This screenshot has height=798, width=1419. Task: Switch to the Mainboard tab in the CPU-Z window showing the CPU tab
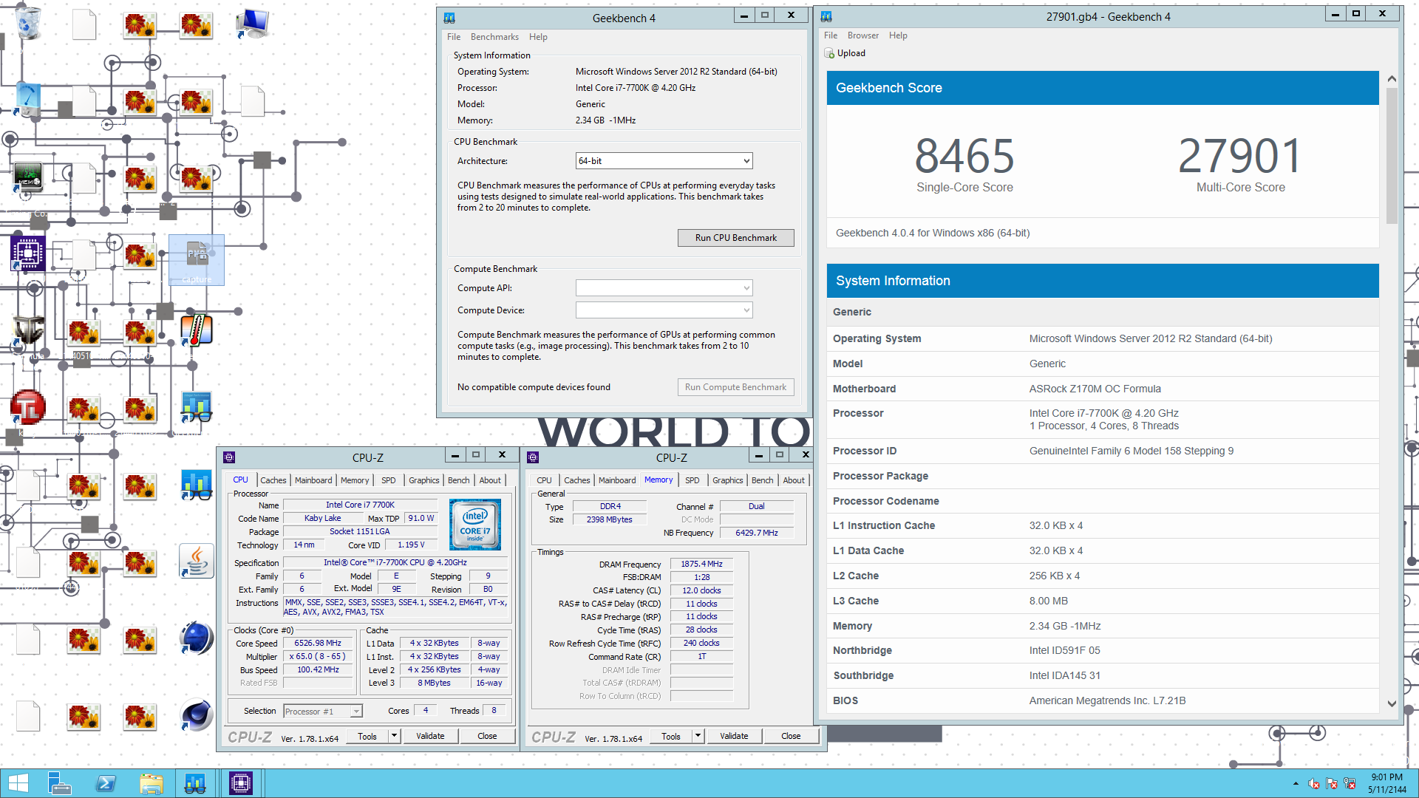(313, 480)
